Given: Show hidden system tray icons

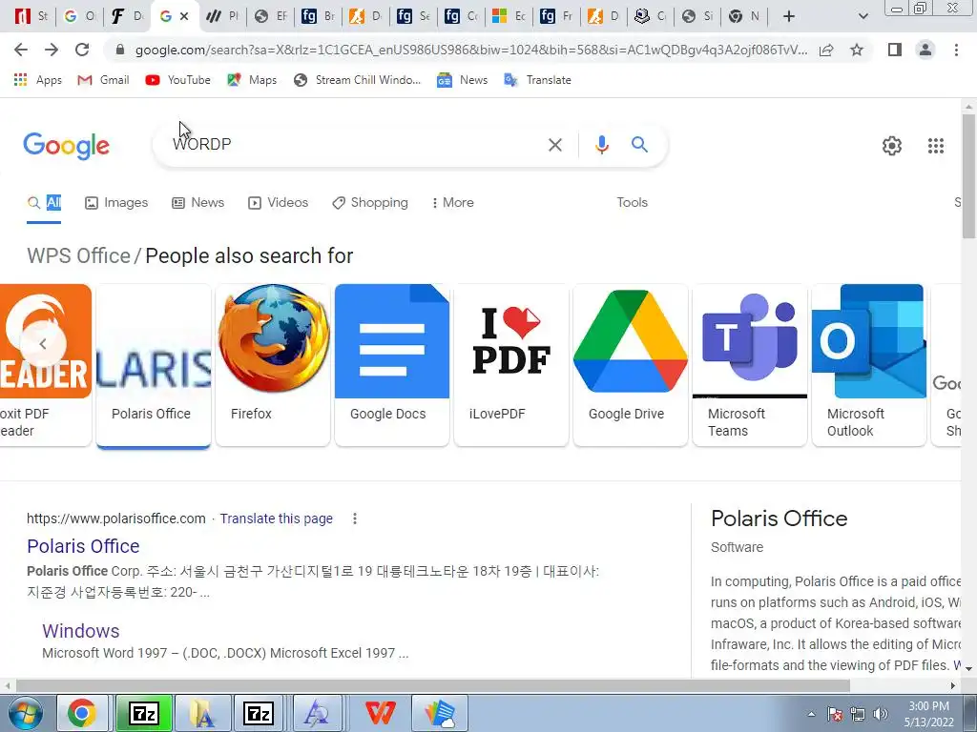Looking at the screenshot, I should click(811, 714).
